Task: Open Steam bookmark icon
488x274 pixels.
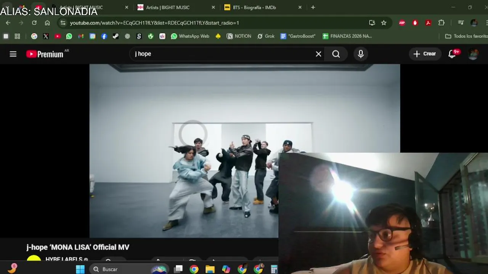Action: (116, 36)
